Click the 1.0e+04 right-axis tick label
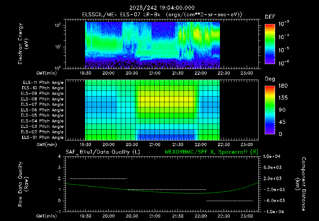Image resolution: width=319 pixels, height=221 pixels. 272,156
